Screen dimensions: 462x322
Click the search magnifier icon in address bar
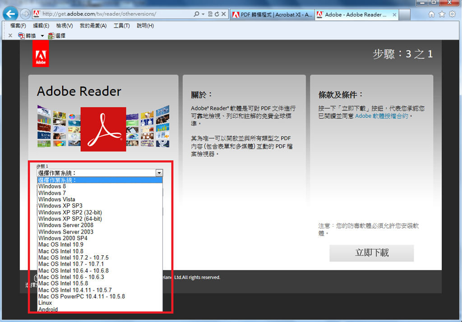pyautogui.click(x=196, y=14)
